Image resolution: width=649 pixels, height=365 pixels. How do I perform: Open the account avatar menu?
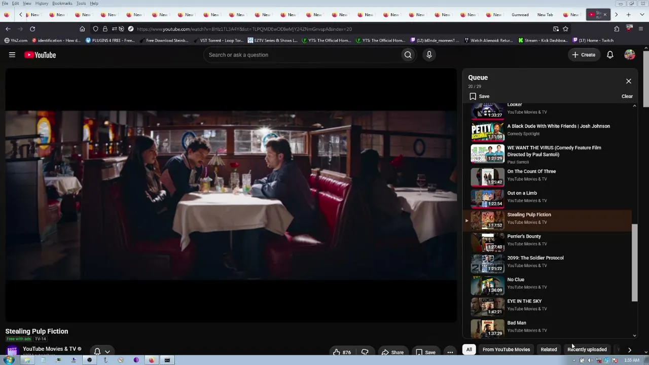(630, 55)
